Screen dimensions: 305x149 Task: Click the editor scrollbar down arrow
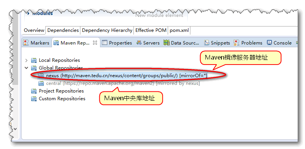15,129
